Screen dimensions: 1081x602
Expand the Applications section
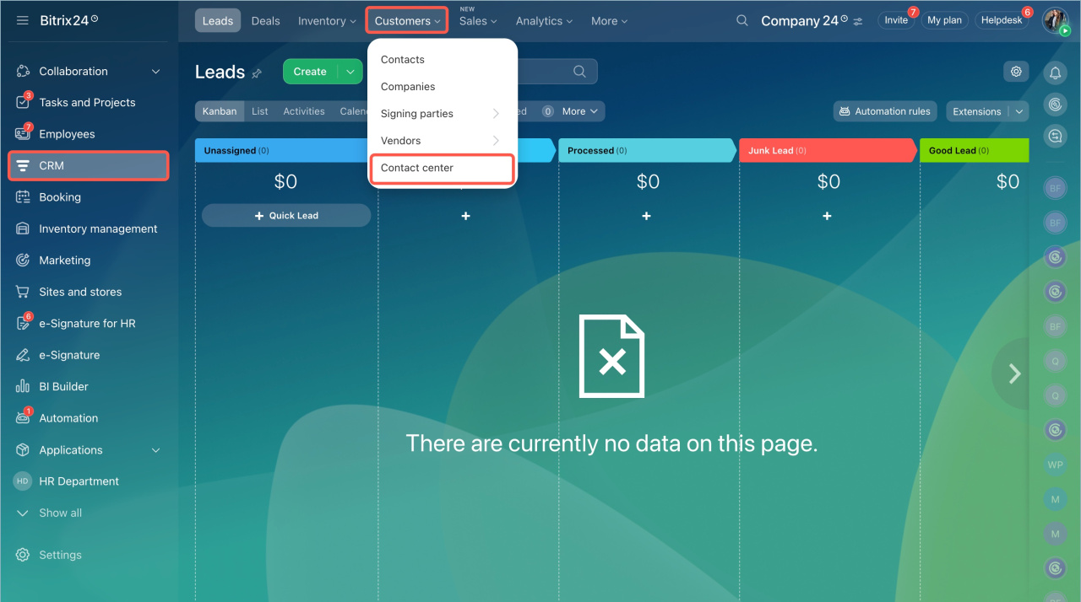point(155,450)
